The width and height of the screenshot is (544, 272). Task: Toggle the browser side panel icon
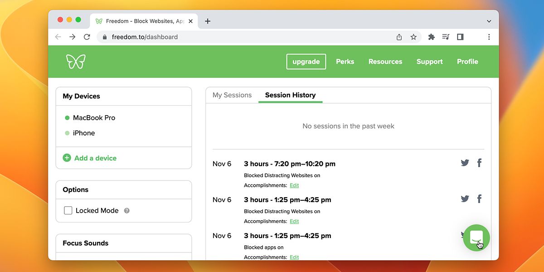point(460,37)
